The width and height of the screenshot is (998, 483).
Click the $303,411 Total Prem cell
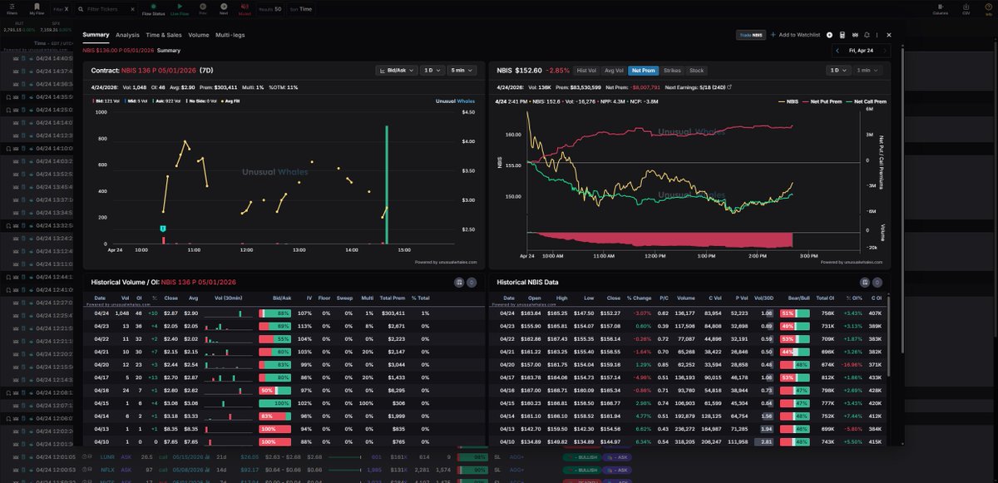[392, 313]
